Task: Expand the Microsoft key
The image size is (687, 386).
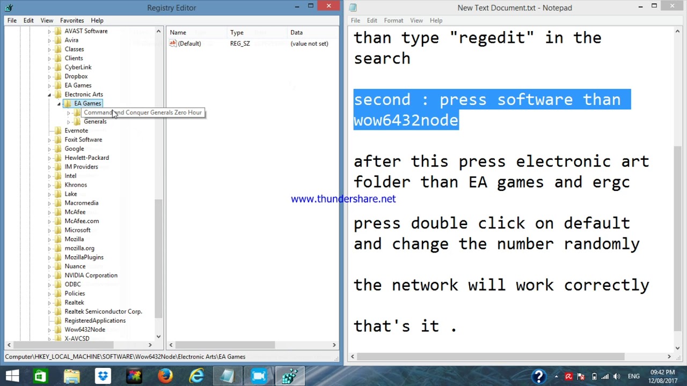Action: click(49, 231)
